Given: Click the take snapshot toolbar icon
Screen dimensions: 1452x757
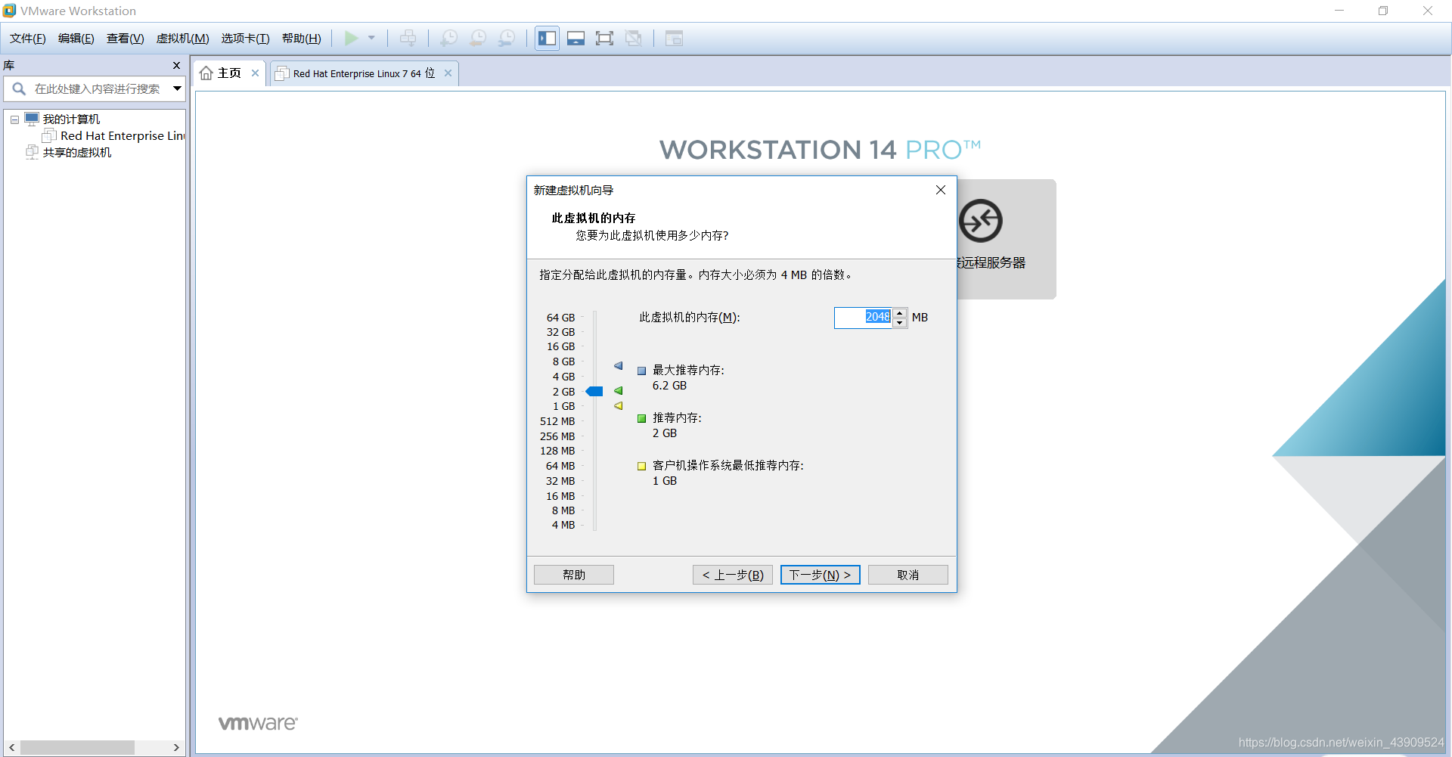Looking at the screenshot, I should coord(449,38).
